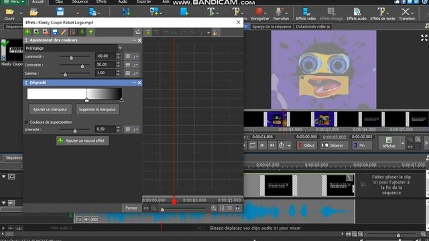Open dropdown arrow beside Enregistrer
Screen dimensions: 429x241
[265, 13]
